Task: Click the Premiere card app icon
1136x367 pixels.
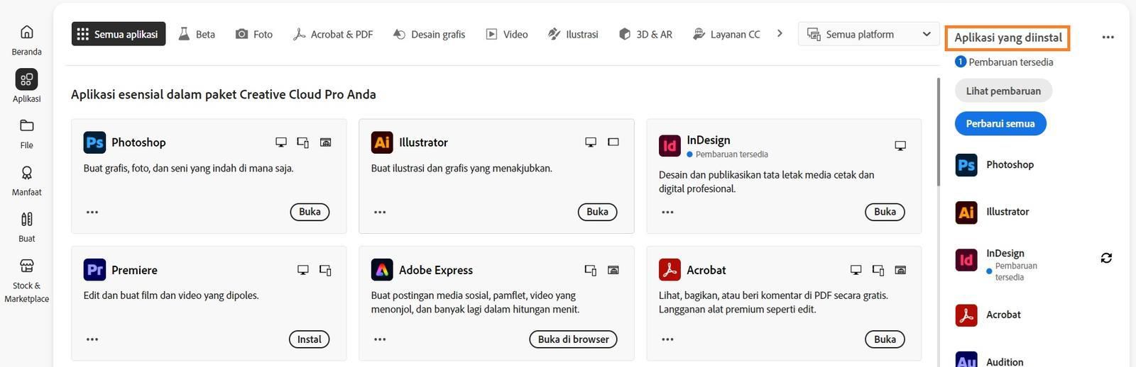Action: click(x=94, y=270)
